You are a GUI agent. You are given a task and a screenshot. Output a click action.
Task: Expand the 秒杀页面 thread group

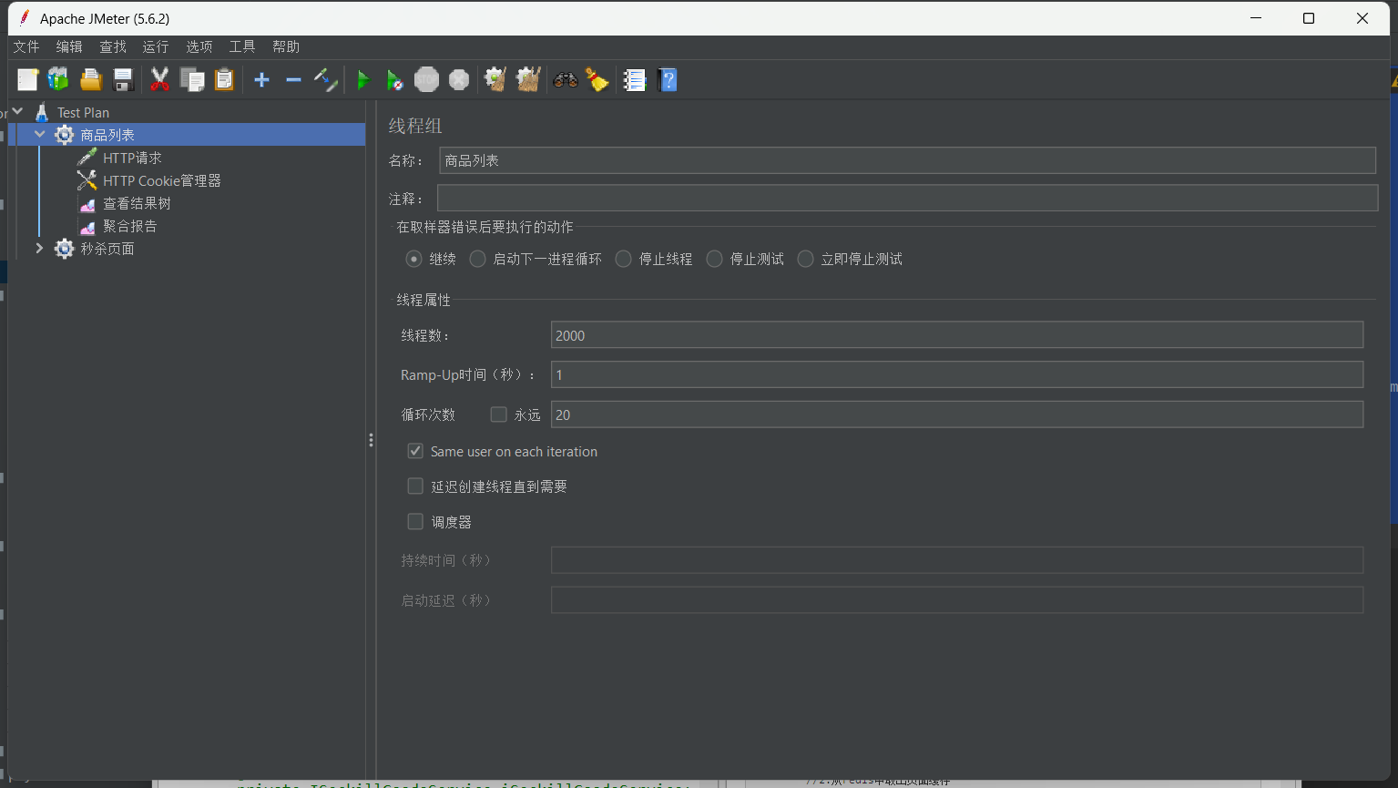click(x=39, y=248)
